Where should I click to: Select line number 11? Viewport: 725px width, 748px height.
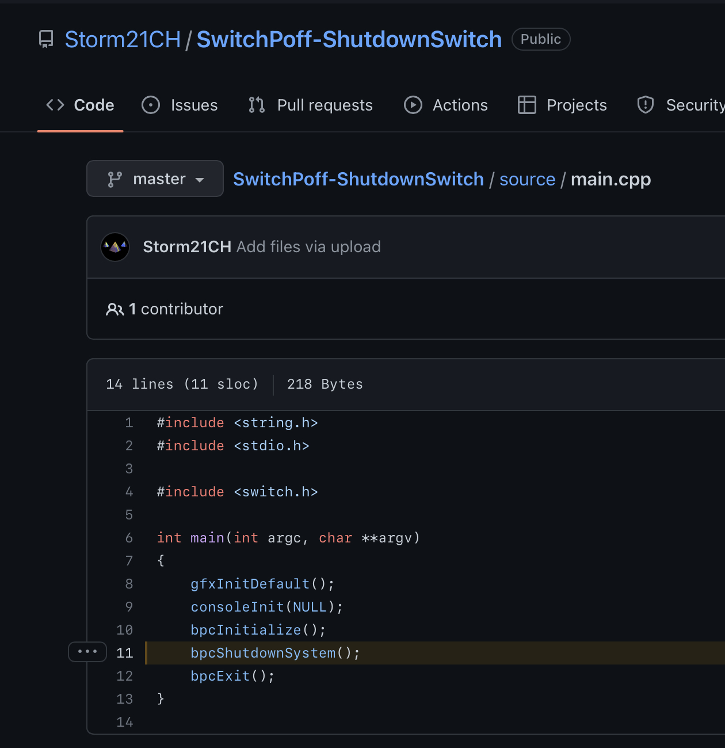(125, 653)
